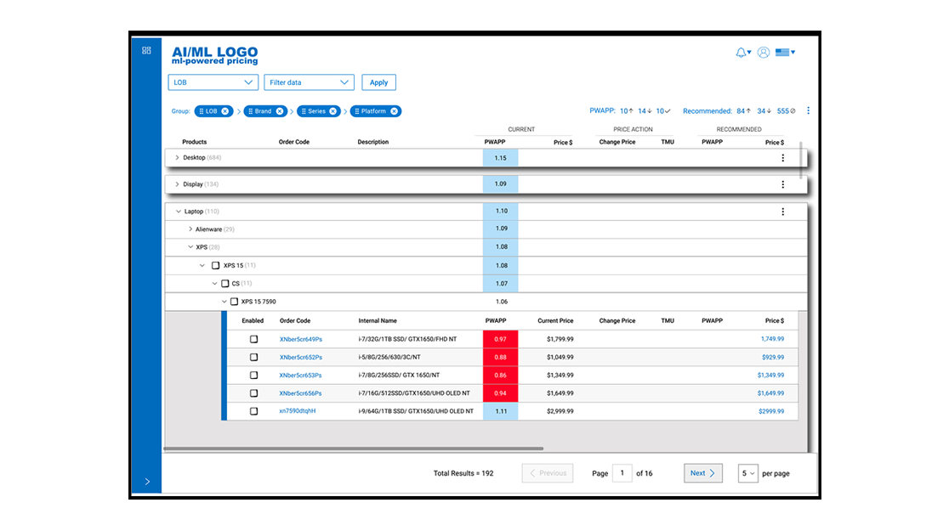
Task: Click the page number input field
Action: click(x=622, y=473)
